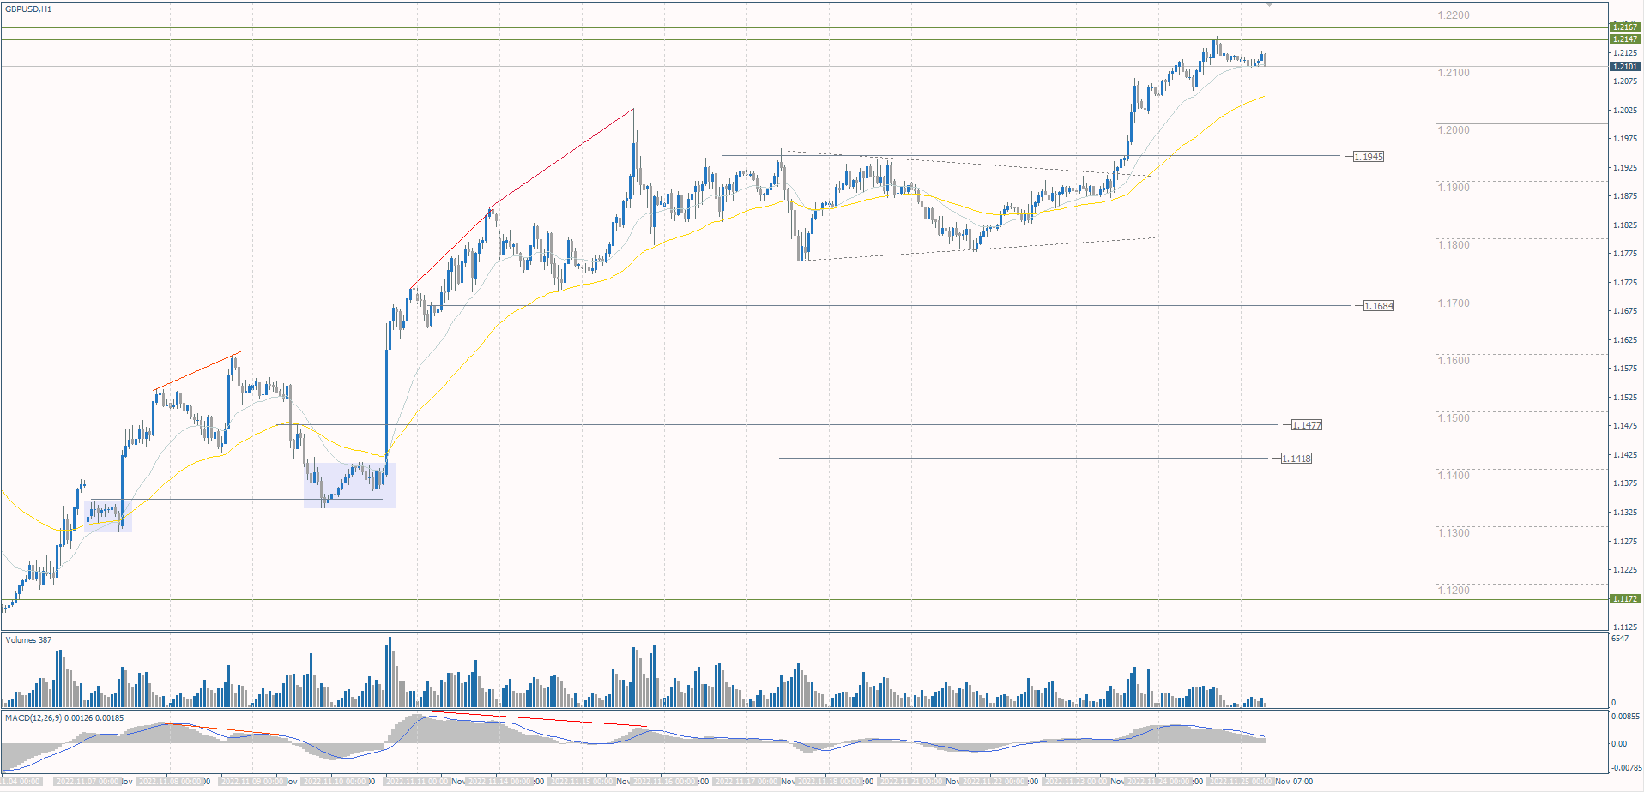Click the chart shift triangle marker at top
The width and height of the screenshot is (1644, 792).
pos(1269,4)
